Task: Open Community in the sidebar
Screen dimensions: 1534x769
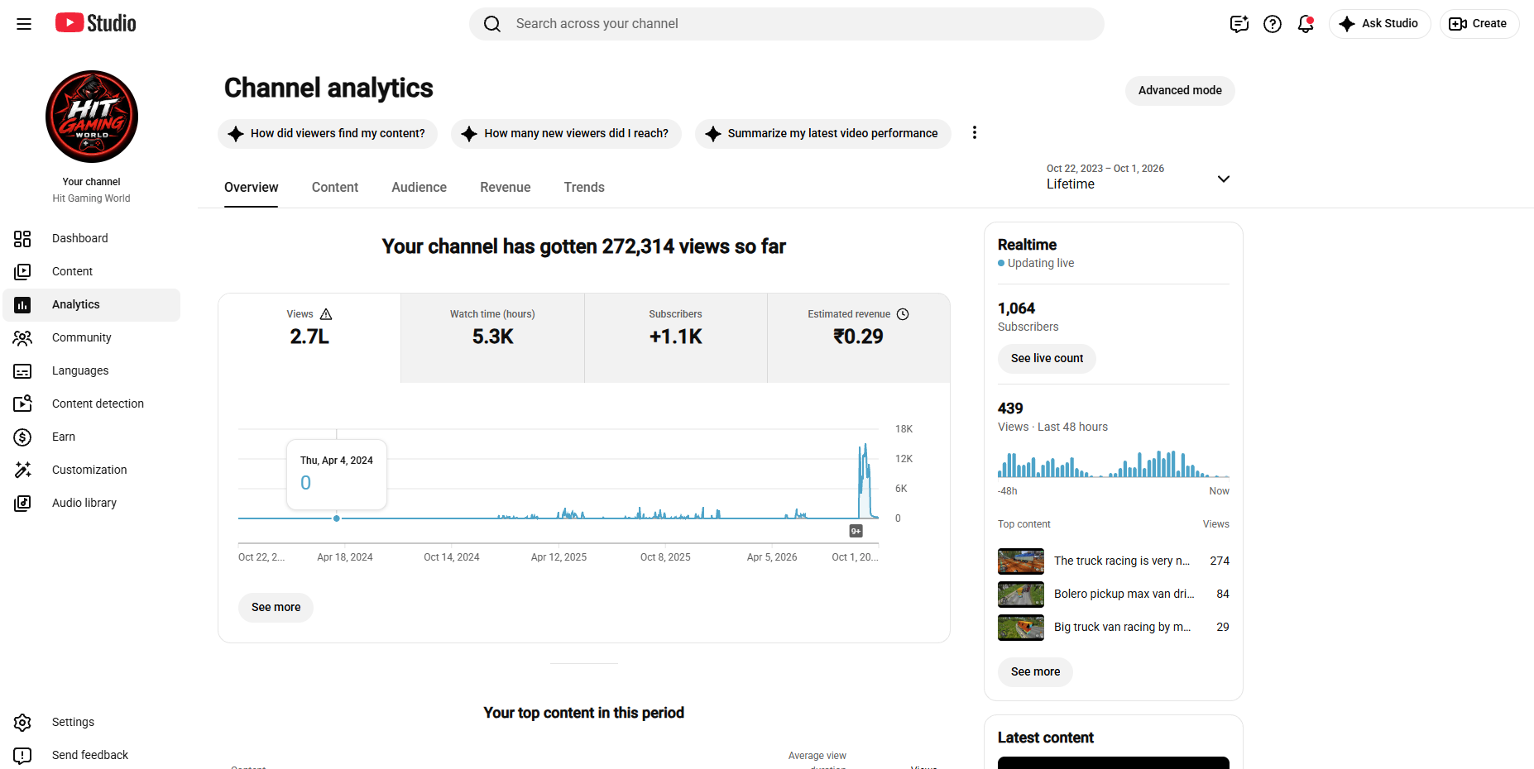Action: [92, 338]
